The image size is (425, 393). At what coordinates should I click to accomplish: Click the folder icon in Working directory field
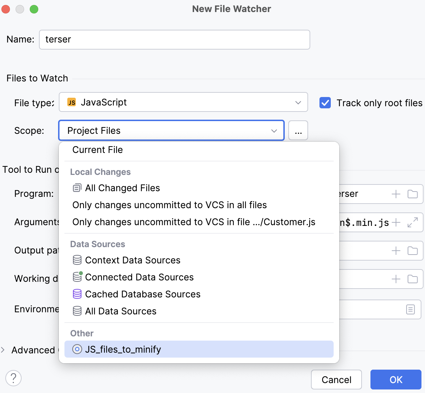(413, 279)
